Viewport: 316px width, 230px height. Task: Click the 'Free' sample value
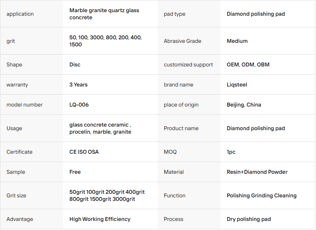pyautogui.click(x=75, y=172)
